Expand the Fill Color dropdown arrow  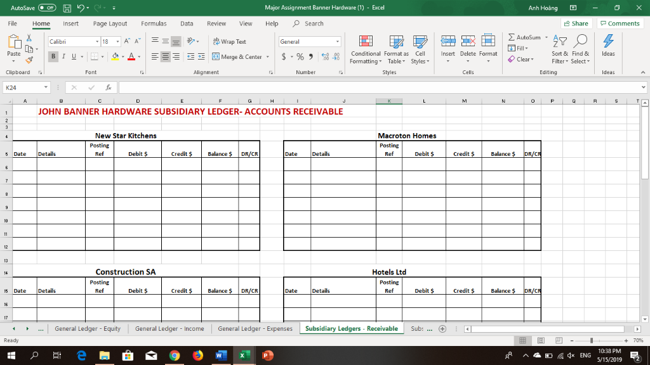click(x=123, y=56)
